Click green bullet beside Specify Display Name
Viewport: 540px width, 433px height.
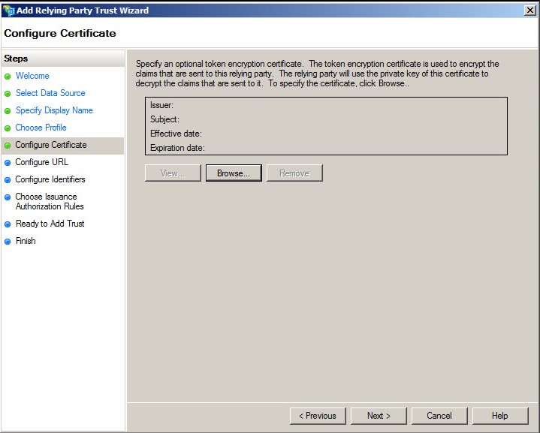click(8, 111)
